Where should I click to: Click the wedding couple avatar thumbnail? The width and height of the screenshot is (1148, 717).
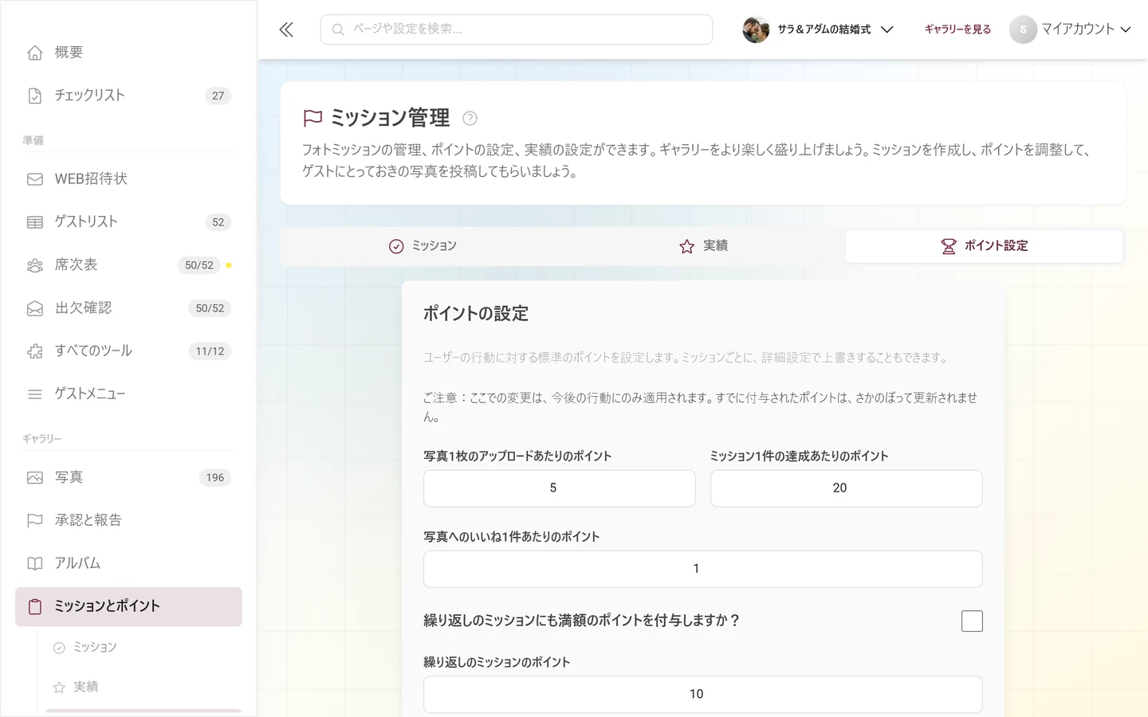point(756,29)
